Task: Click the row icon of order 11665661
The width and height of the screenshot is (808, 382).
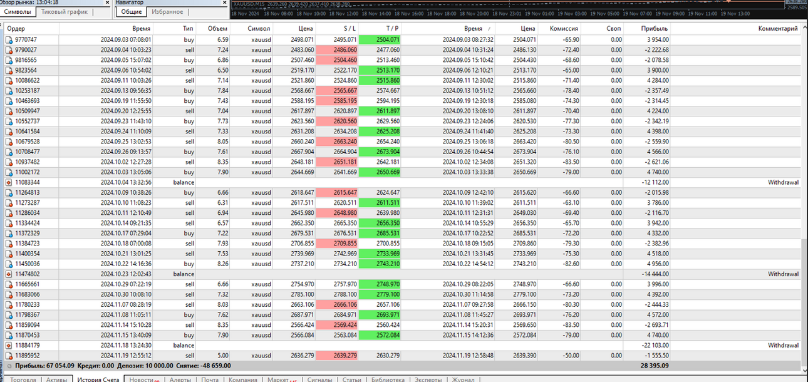Action: coord(9,284)
